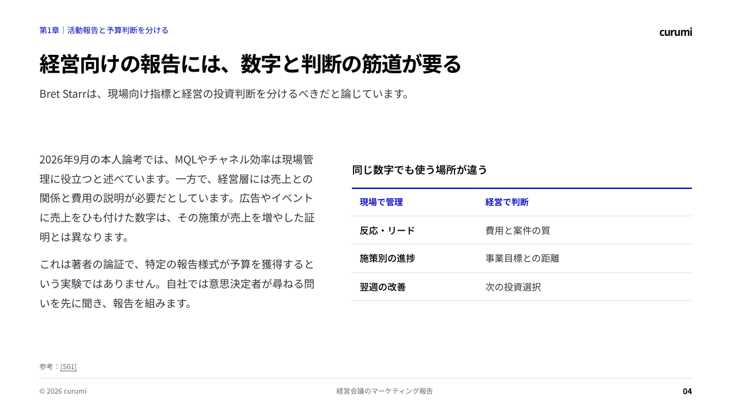Open the [S01] reference link
The height and width of the screenshot is (411, 732).
pyautogui.click(x=68, y=366)
